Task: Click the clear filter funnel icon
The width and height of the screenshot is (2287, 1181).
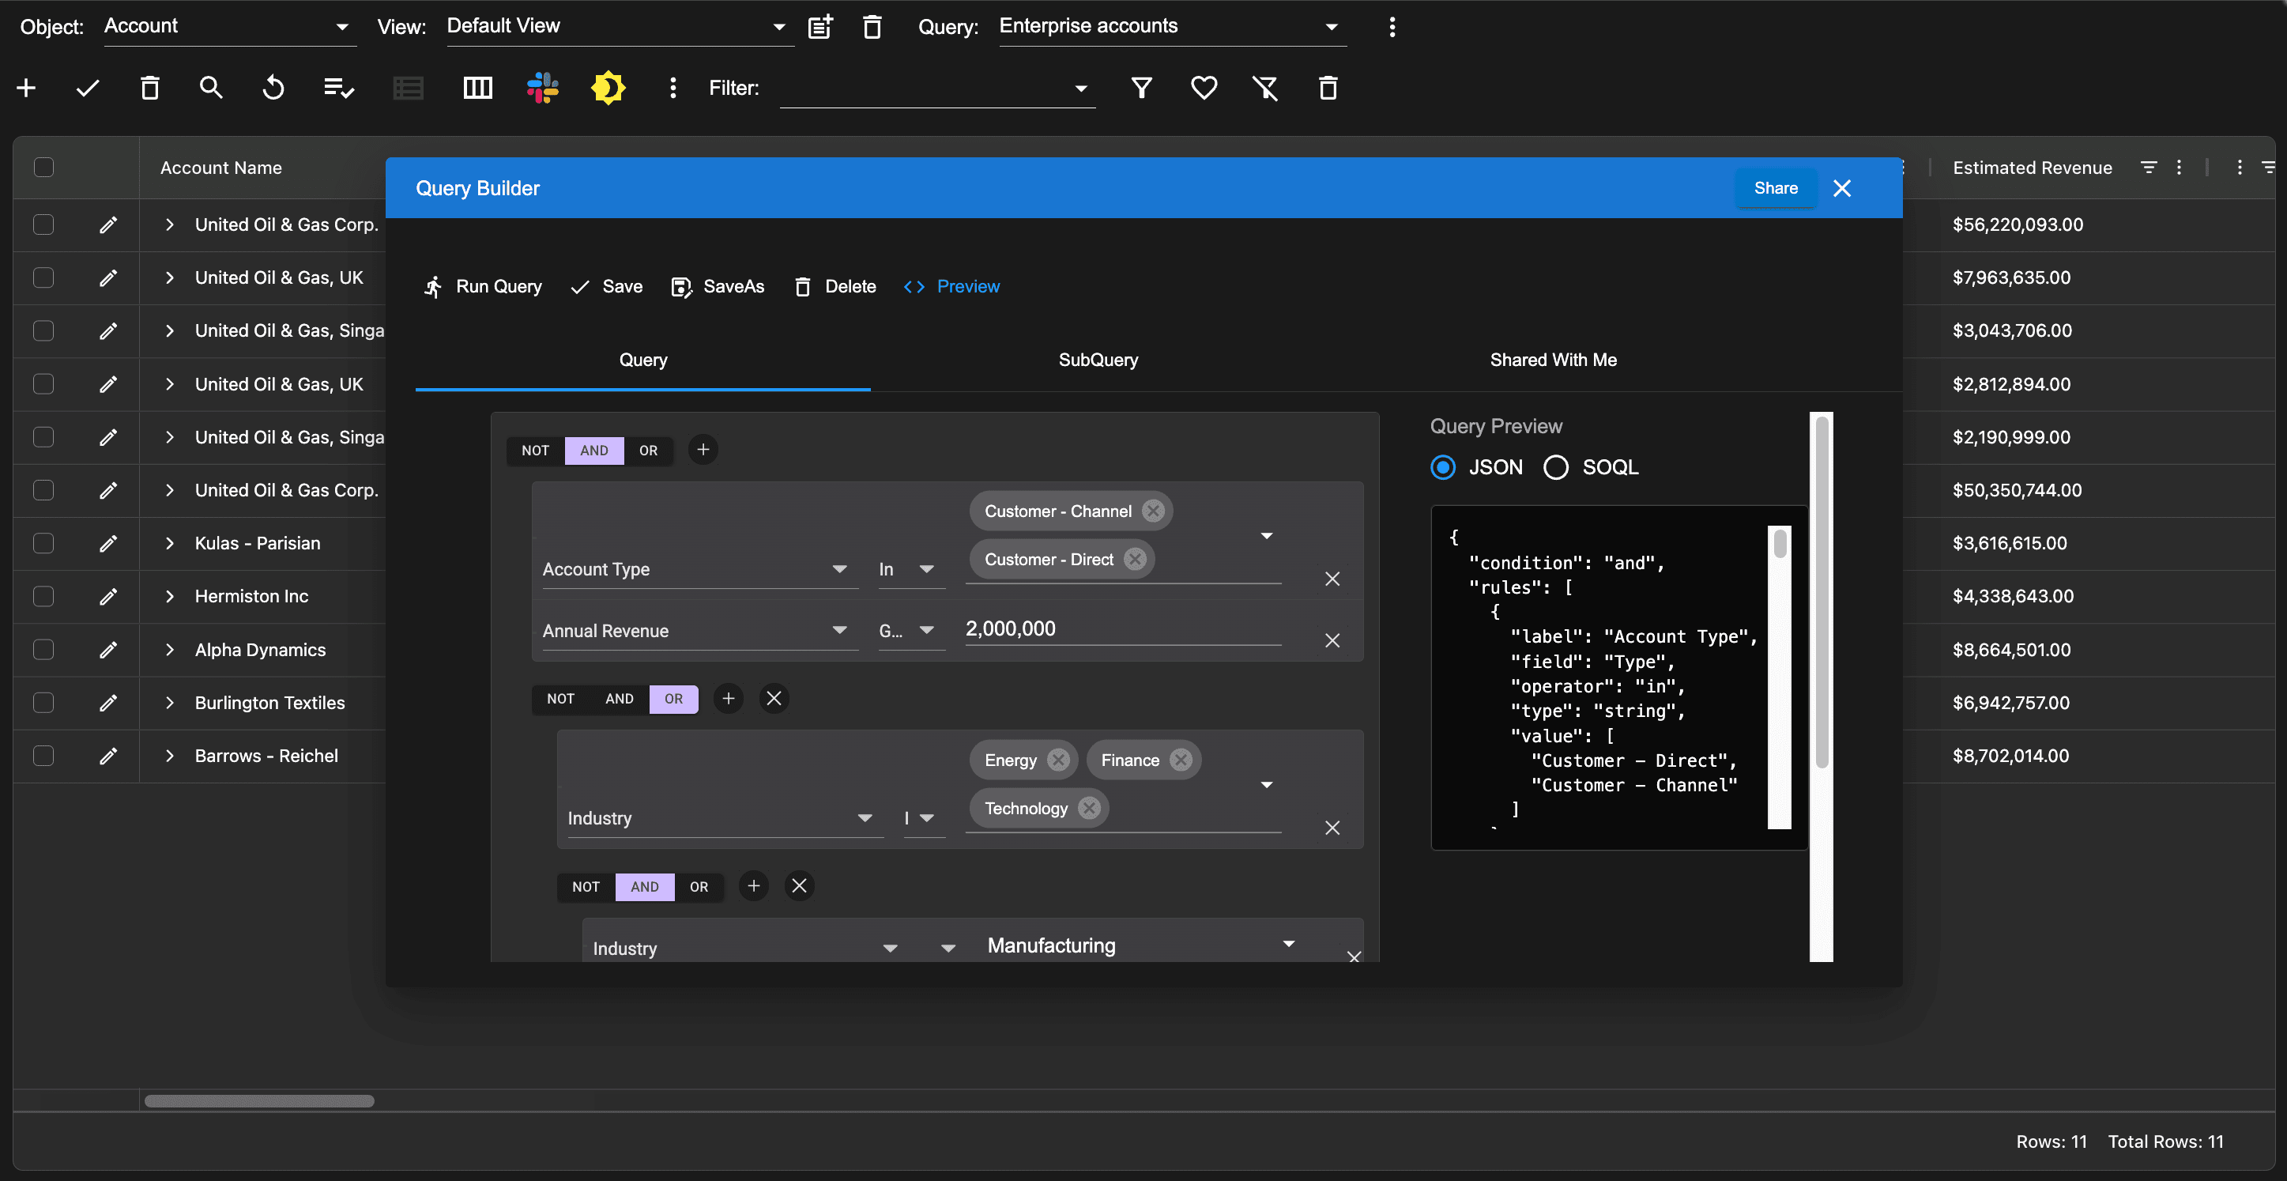Action: coord(1264,87)
